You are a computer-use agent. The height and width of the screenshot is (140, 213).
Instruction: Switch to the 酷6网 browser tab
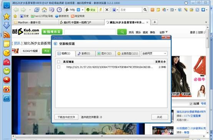tap(82, 23)
